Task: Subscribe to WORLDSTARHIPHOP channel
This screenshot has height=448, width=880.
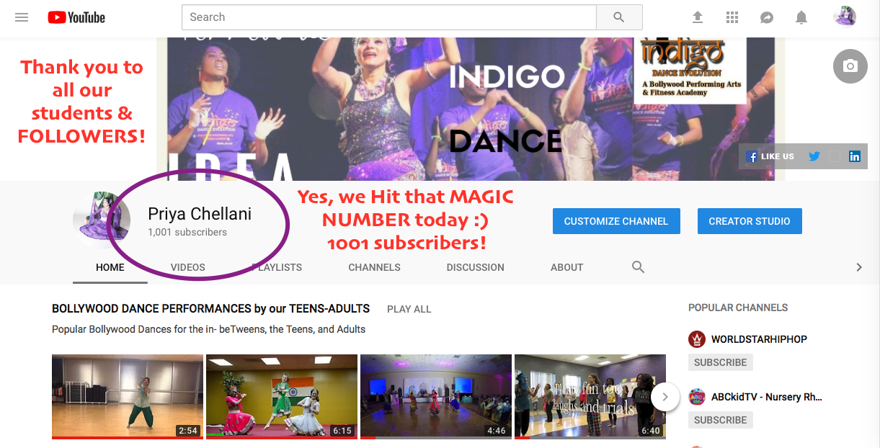Action: pos(721,362)
